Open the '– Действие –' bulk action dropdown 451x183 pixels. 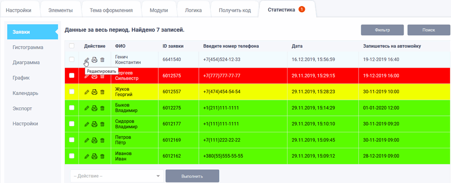[117, 176]
